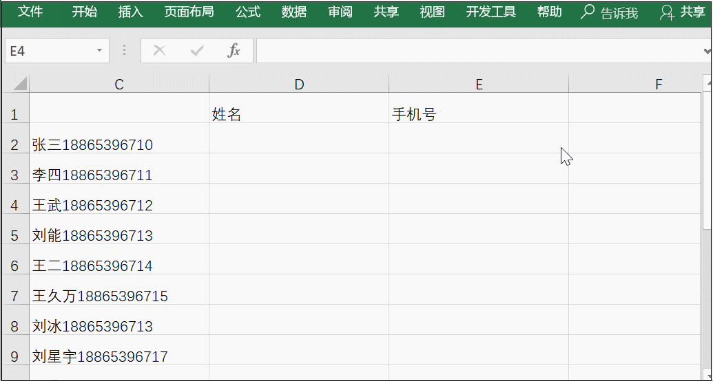This screenshot has height=381, width=713.
Task: Open the 公式 ribbon tab
Action: pos(248,12)
